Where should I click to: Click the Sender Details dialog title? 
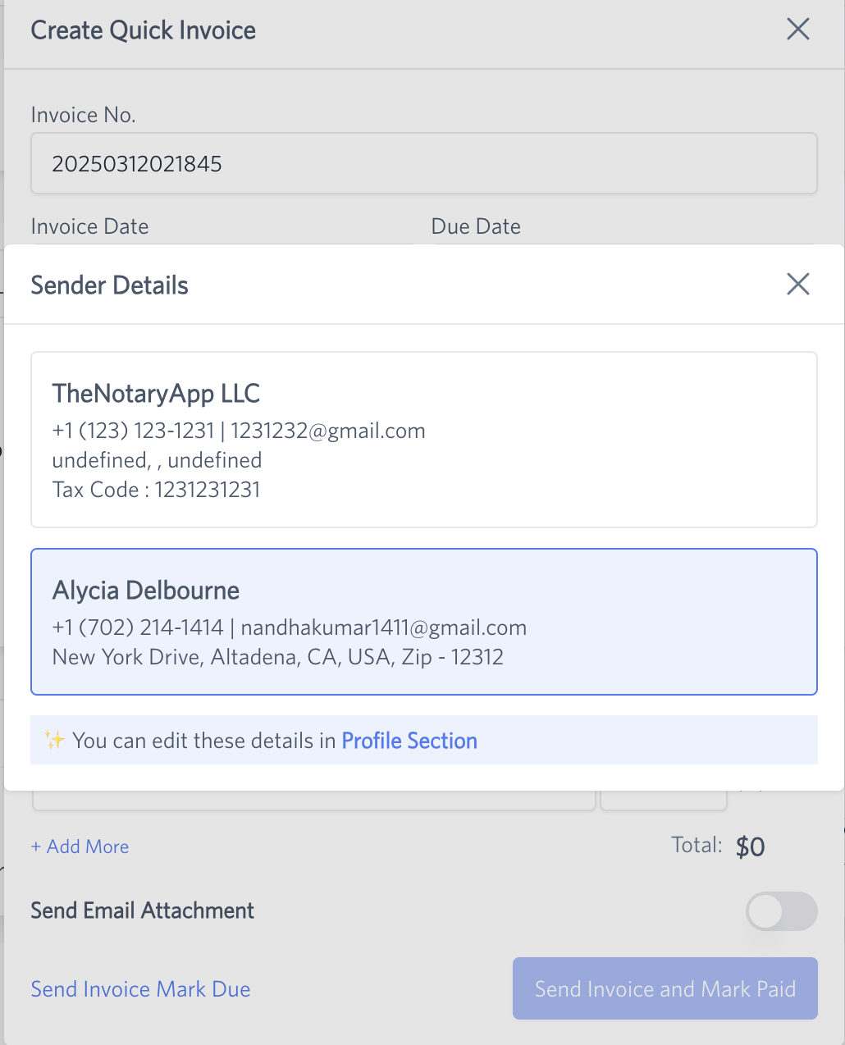pyautogui.click(x=109, y=285)
